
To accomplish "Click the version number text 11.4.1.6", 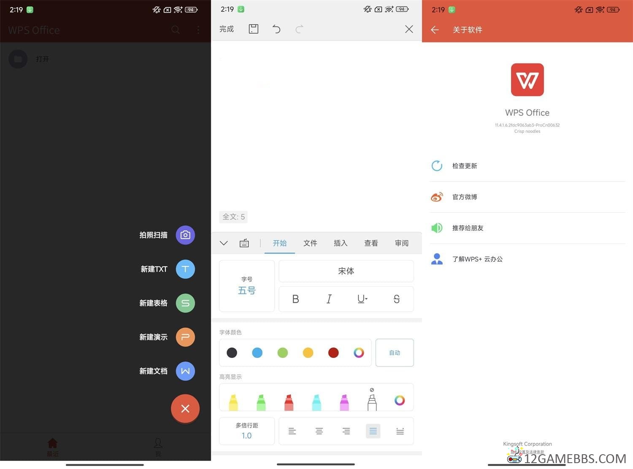I will click(527, 125).
